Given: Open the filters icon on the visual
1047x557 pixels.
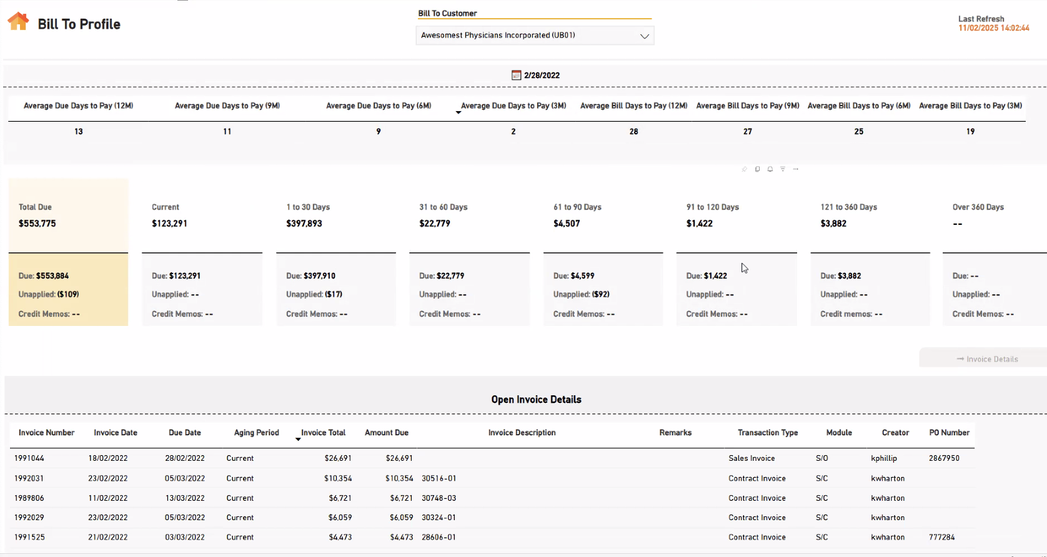Looking at the screenshot, I should point(783,169).
